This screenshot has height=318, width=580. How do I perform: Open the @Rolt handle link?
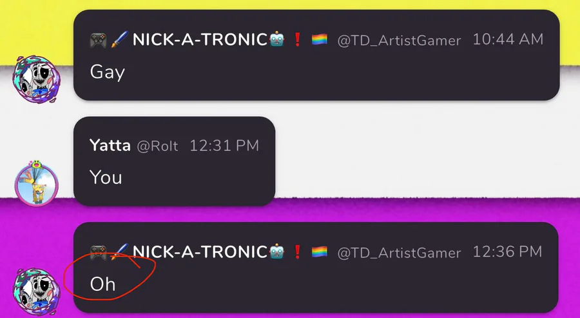158,146
